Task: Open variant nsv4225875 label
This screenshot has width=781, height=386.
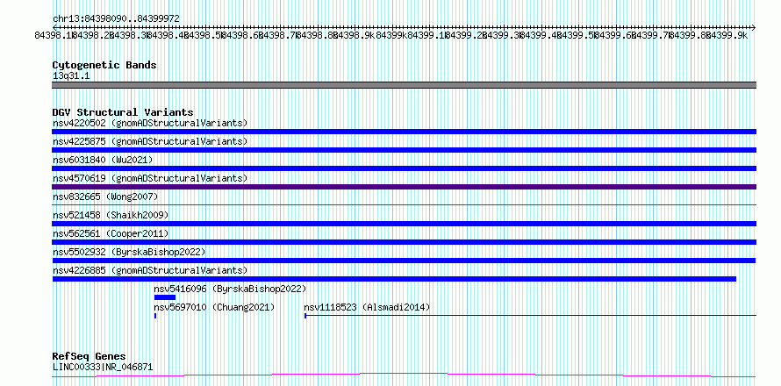Action: tap(150, 141)
